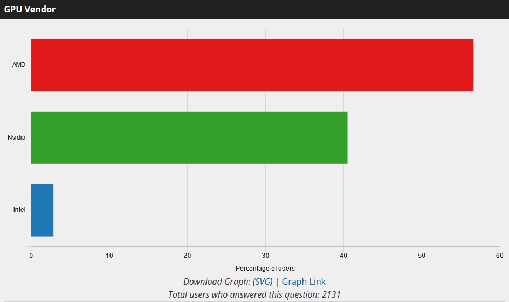Click the red AMD bar
Image resolution: width=509 pixels, height=302 pixels.
click(252, 65)
